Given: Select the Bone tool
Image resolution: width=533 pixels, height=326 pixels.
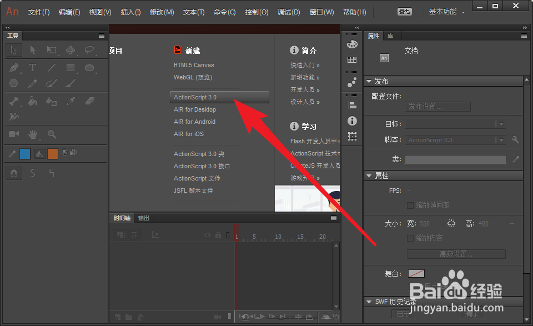Looking at the screenshot, I should click(x=14, y=101).
